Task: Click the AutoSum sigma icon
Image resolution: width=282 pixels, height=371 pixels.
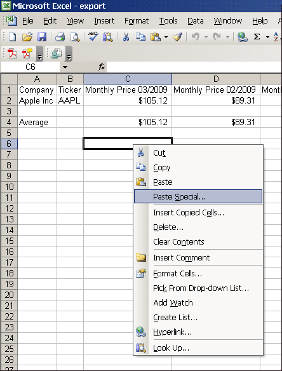Action: point(257,37)
